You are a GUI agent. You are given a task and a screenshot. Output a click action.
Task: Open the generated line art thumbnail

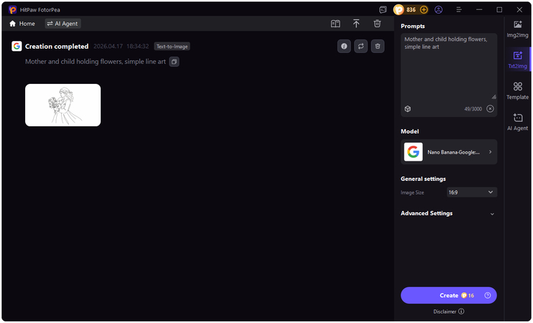pos(63,105)
